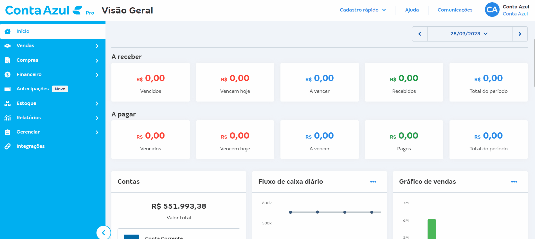Viewport: 535px width, 239px height.
Task: Select Antecipações menu item
Action: click(x=53, y=89)
